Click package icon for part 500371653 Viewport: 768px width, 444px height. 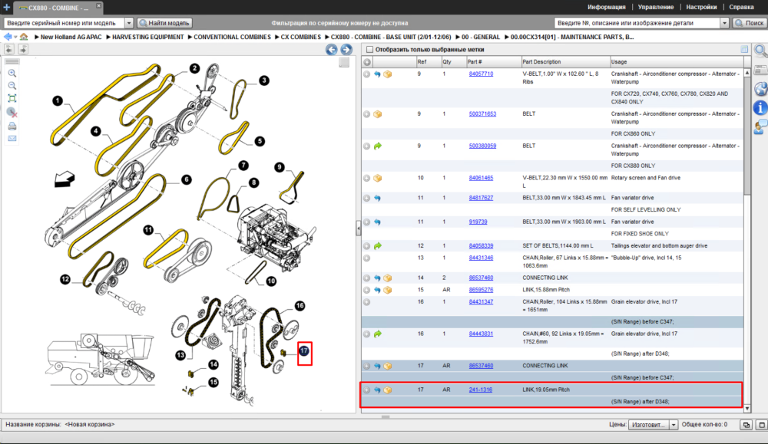(x=378, y=114)
